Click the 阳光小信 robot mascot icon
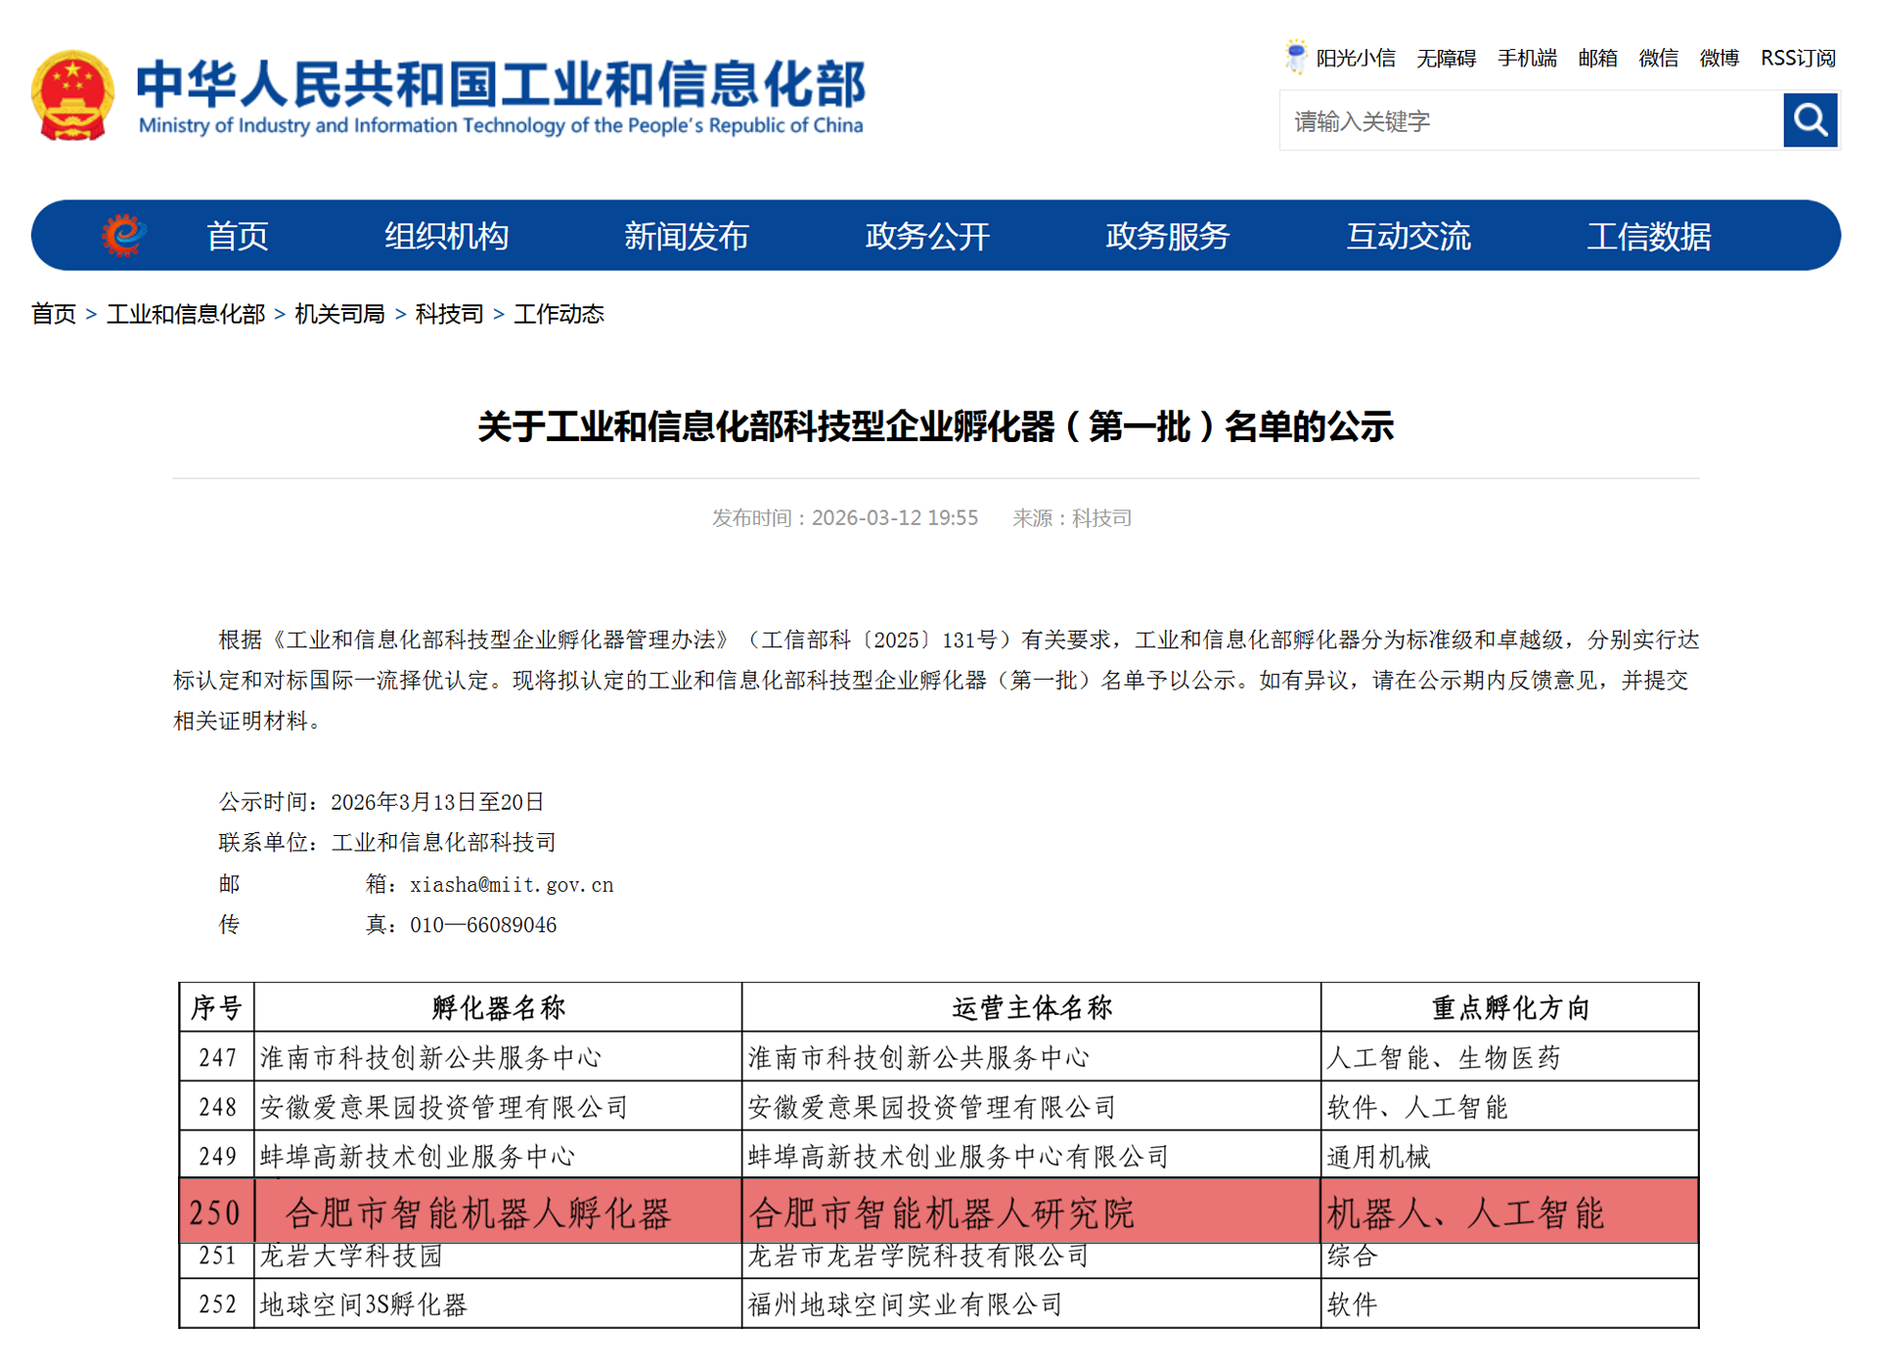This screenshot has width=1878, height=1369. pyautogui.click(x=1295, y=57)
